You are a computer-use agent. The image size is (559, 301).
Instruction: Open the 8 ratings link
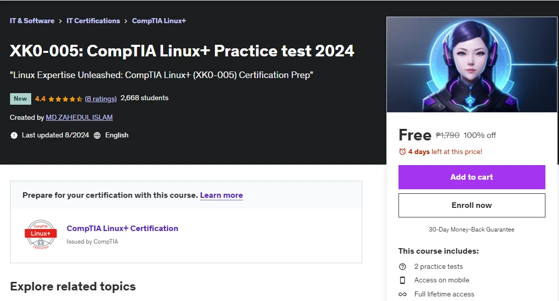click(101, 99)
